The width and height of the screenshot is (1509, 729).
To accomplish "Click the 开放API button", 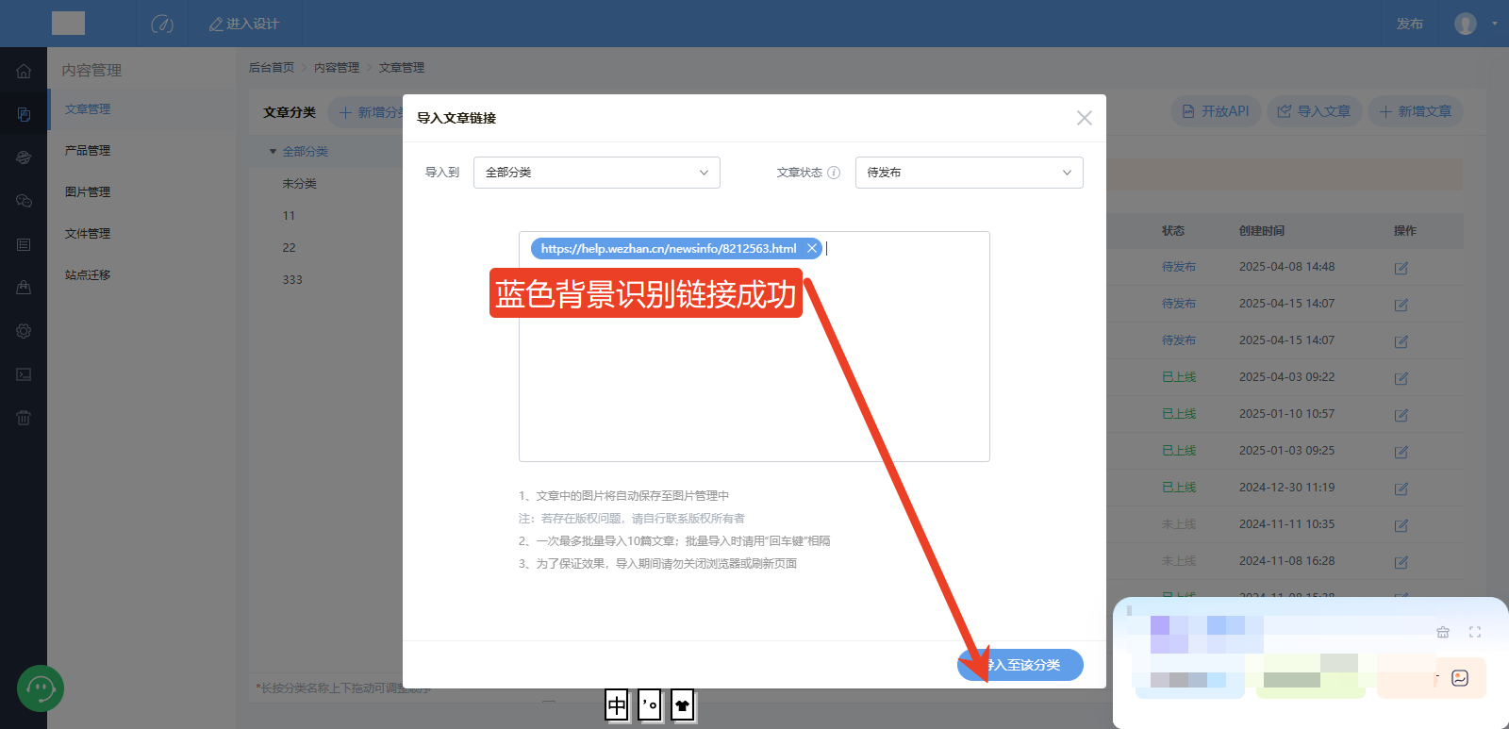I will (x=1216, y=111).
